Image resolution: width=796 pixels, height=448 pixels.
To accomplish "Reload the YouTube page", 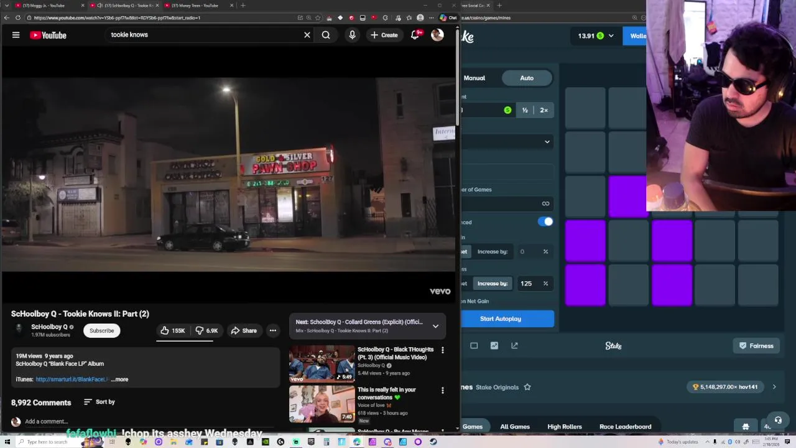I will (x=18, y=17).
